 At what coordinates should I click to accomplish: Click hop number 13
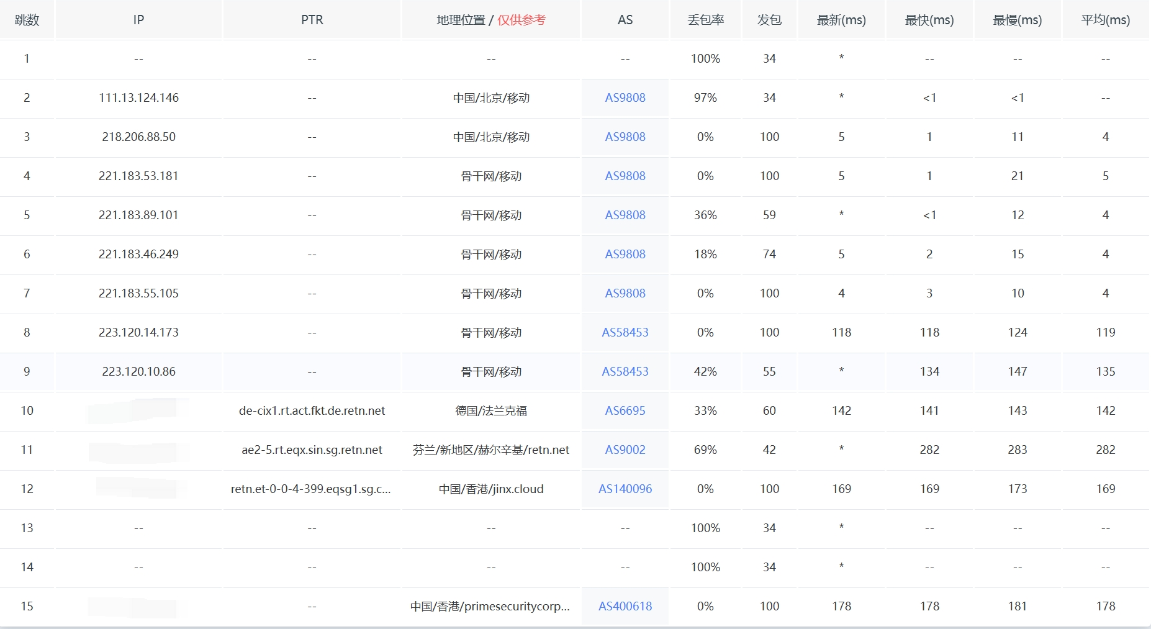tap(27, 528)
